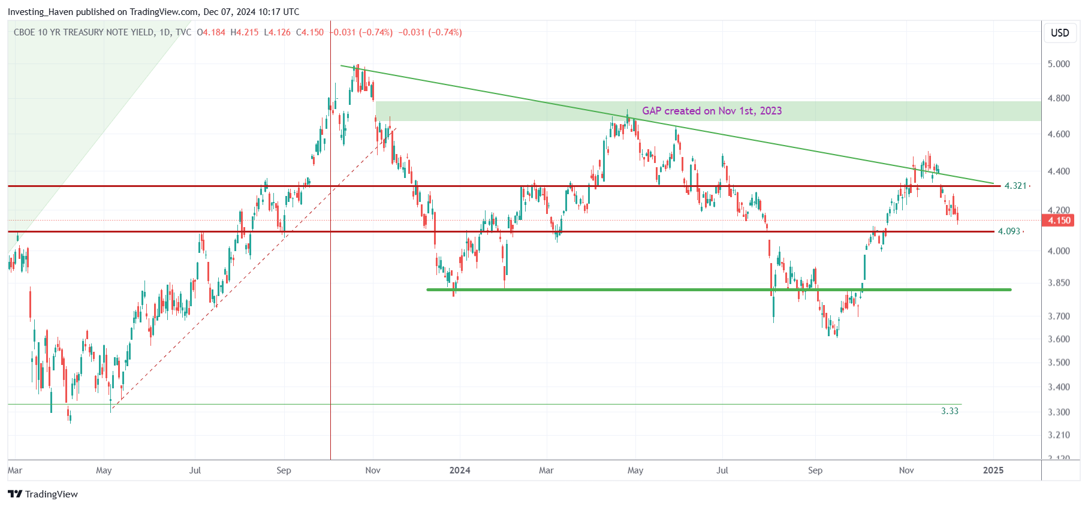Screen dimensions: 1088x507
Task: Click the low value L4.126 in header
Action: coord(277,32)
